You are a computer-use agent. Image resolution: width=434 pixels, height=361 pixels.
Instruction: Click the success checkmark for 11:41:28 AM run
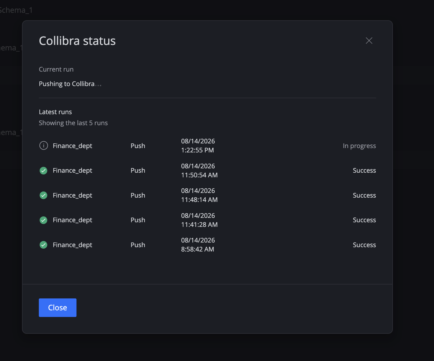coord(43,220)
